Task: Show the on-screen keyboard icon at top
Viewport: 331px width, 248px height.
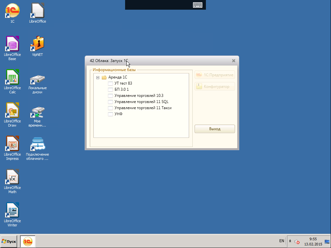Action: coord(198,5)
